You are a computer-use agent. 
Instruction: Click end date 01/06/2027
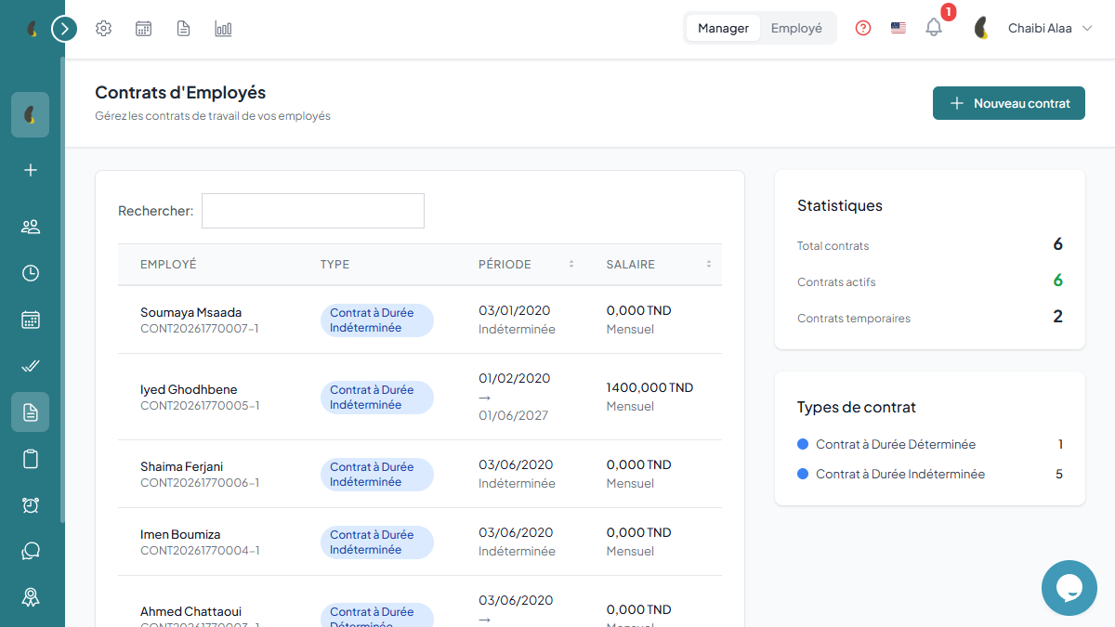pyautogui.click(x=513, y=415)
